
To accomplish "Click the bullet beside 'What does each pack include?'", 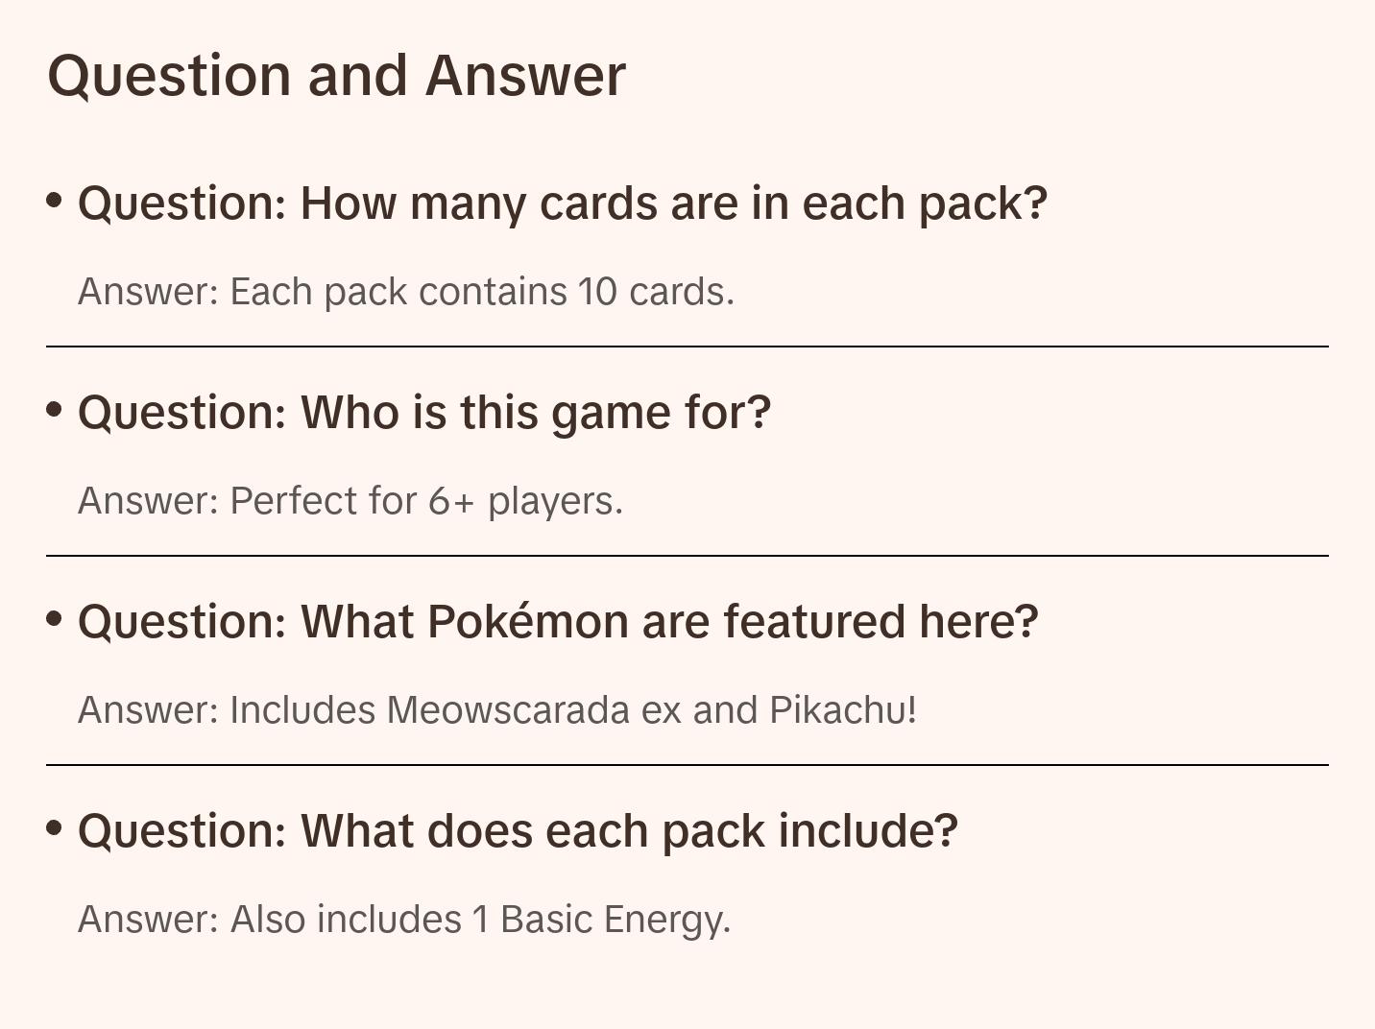I will click(x=55, y=828).
